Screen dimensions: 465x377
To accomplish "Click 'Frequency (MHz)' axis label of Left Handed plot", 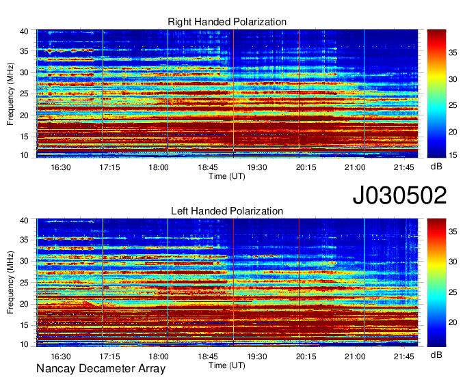I will pos(11,283).
